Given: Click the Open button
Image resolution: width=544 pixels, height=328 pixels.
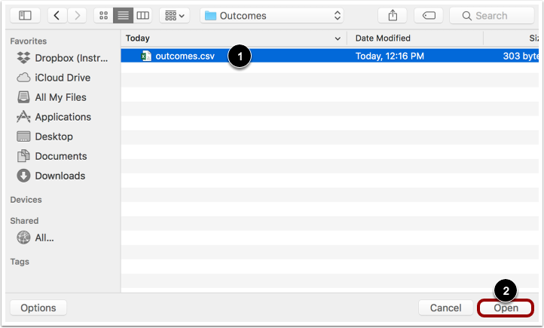Looking at the screenshot, I should [505, 308].
